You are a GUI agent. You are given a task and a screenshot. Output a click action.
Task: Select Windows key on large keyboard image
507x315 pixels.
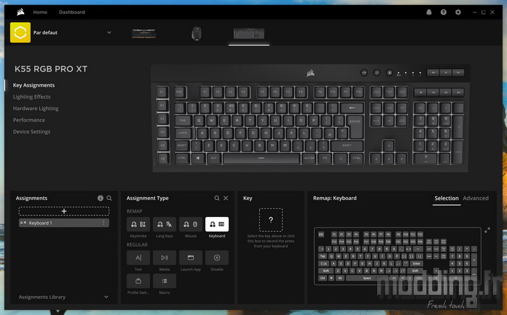click(x=198, y=158)
